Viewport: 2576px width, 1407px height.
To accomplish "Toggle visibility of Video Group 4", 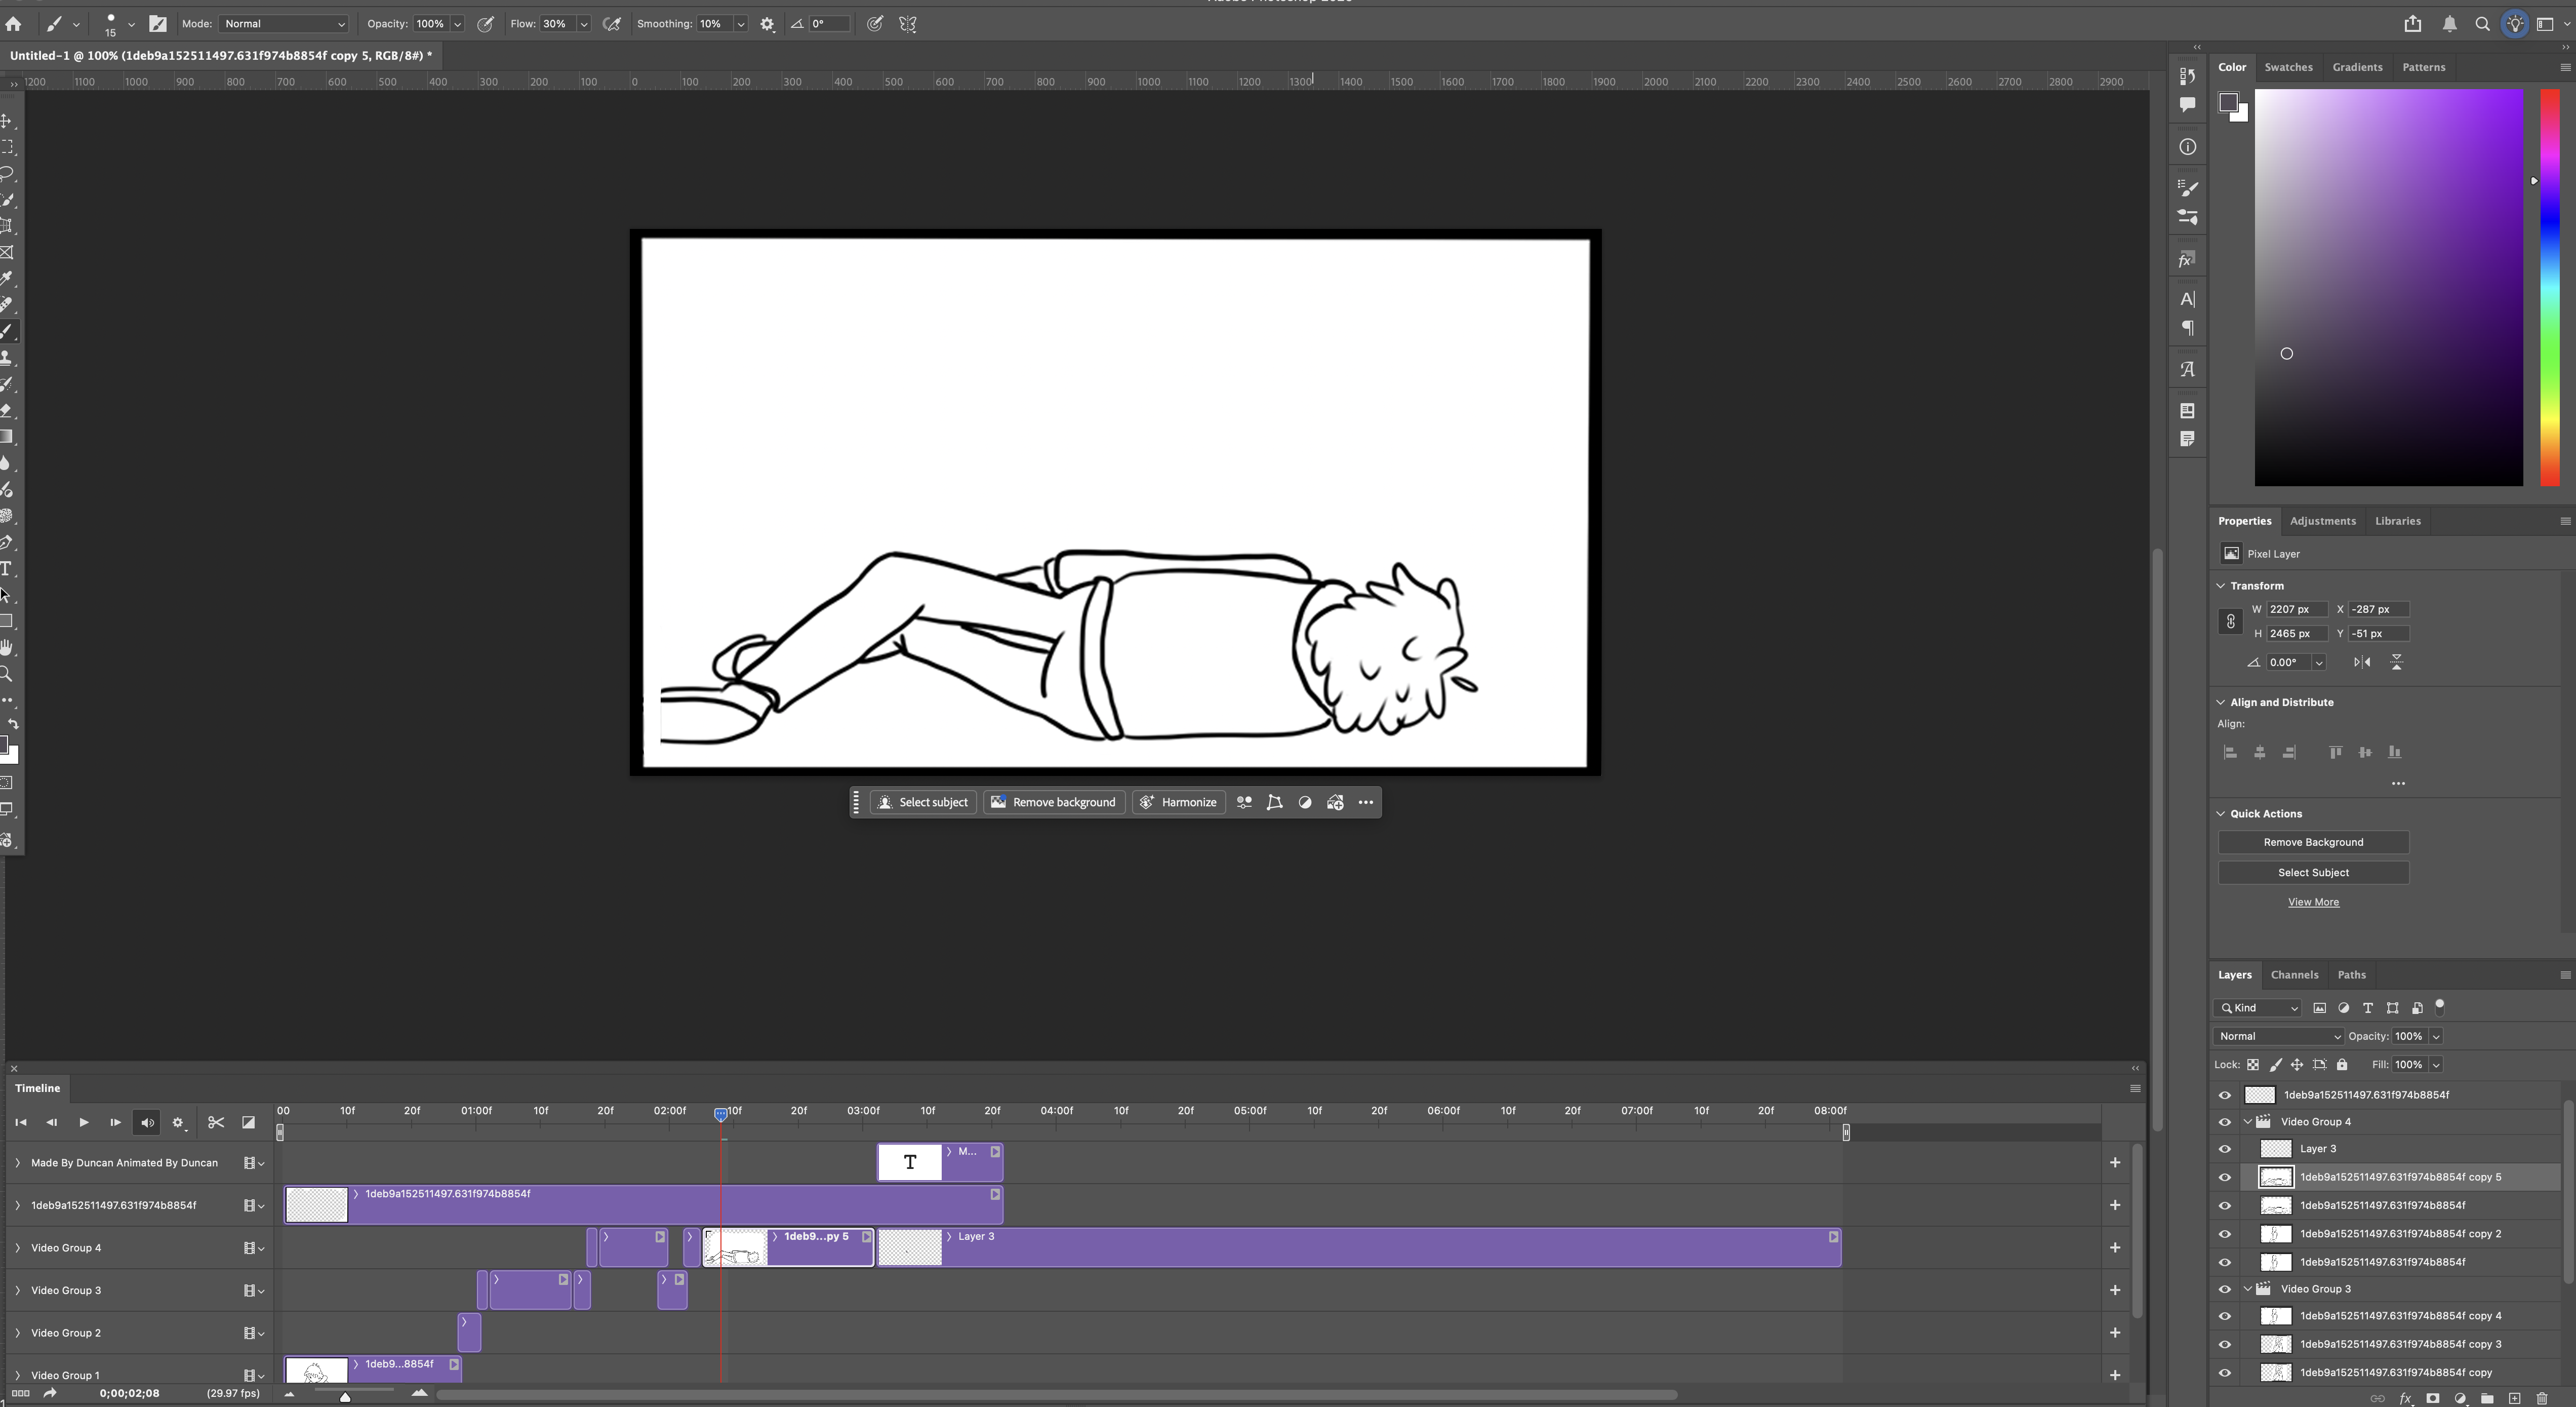I will click(x=2225, y=1122).
